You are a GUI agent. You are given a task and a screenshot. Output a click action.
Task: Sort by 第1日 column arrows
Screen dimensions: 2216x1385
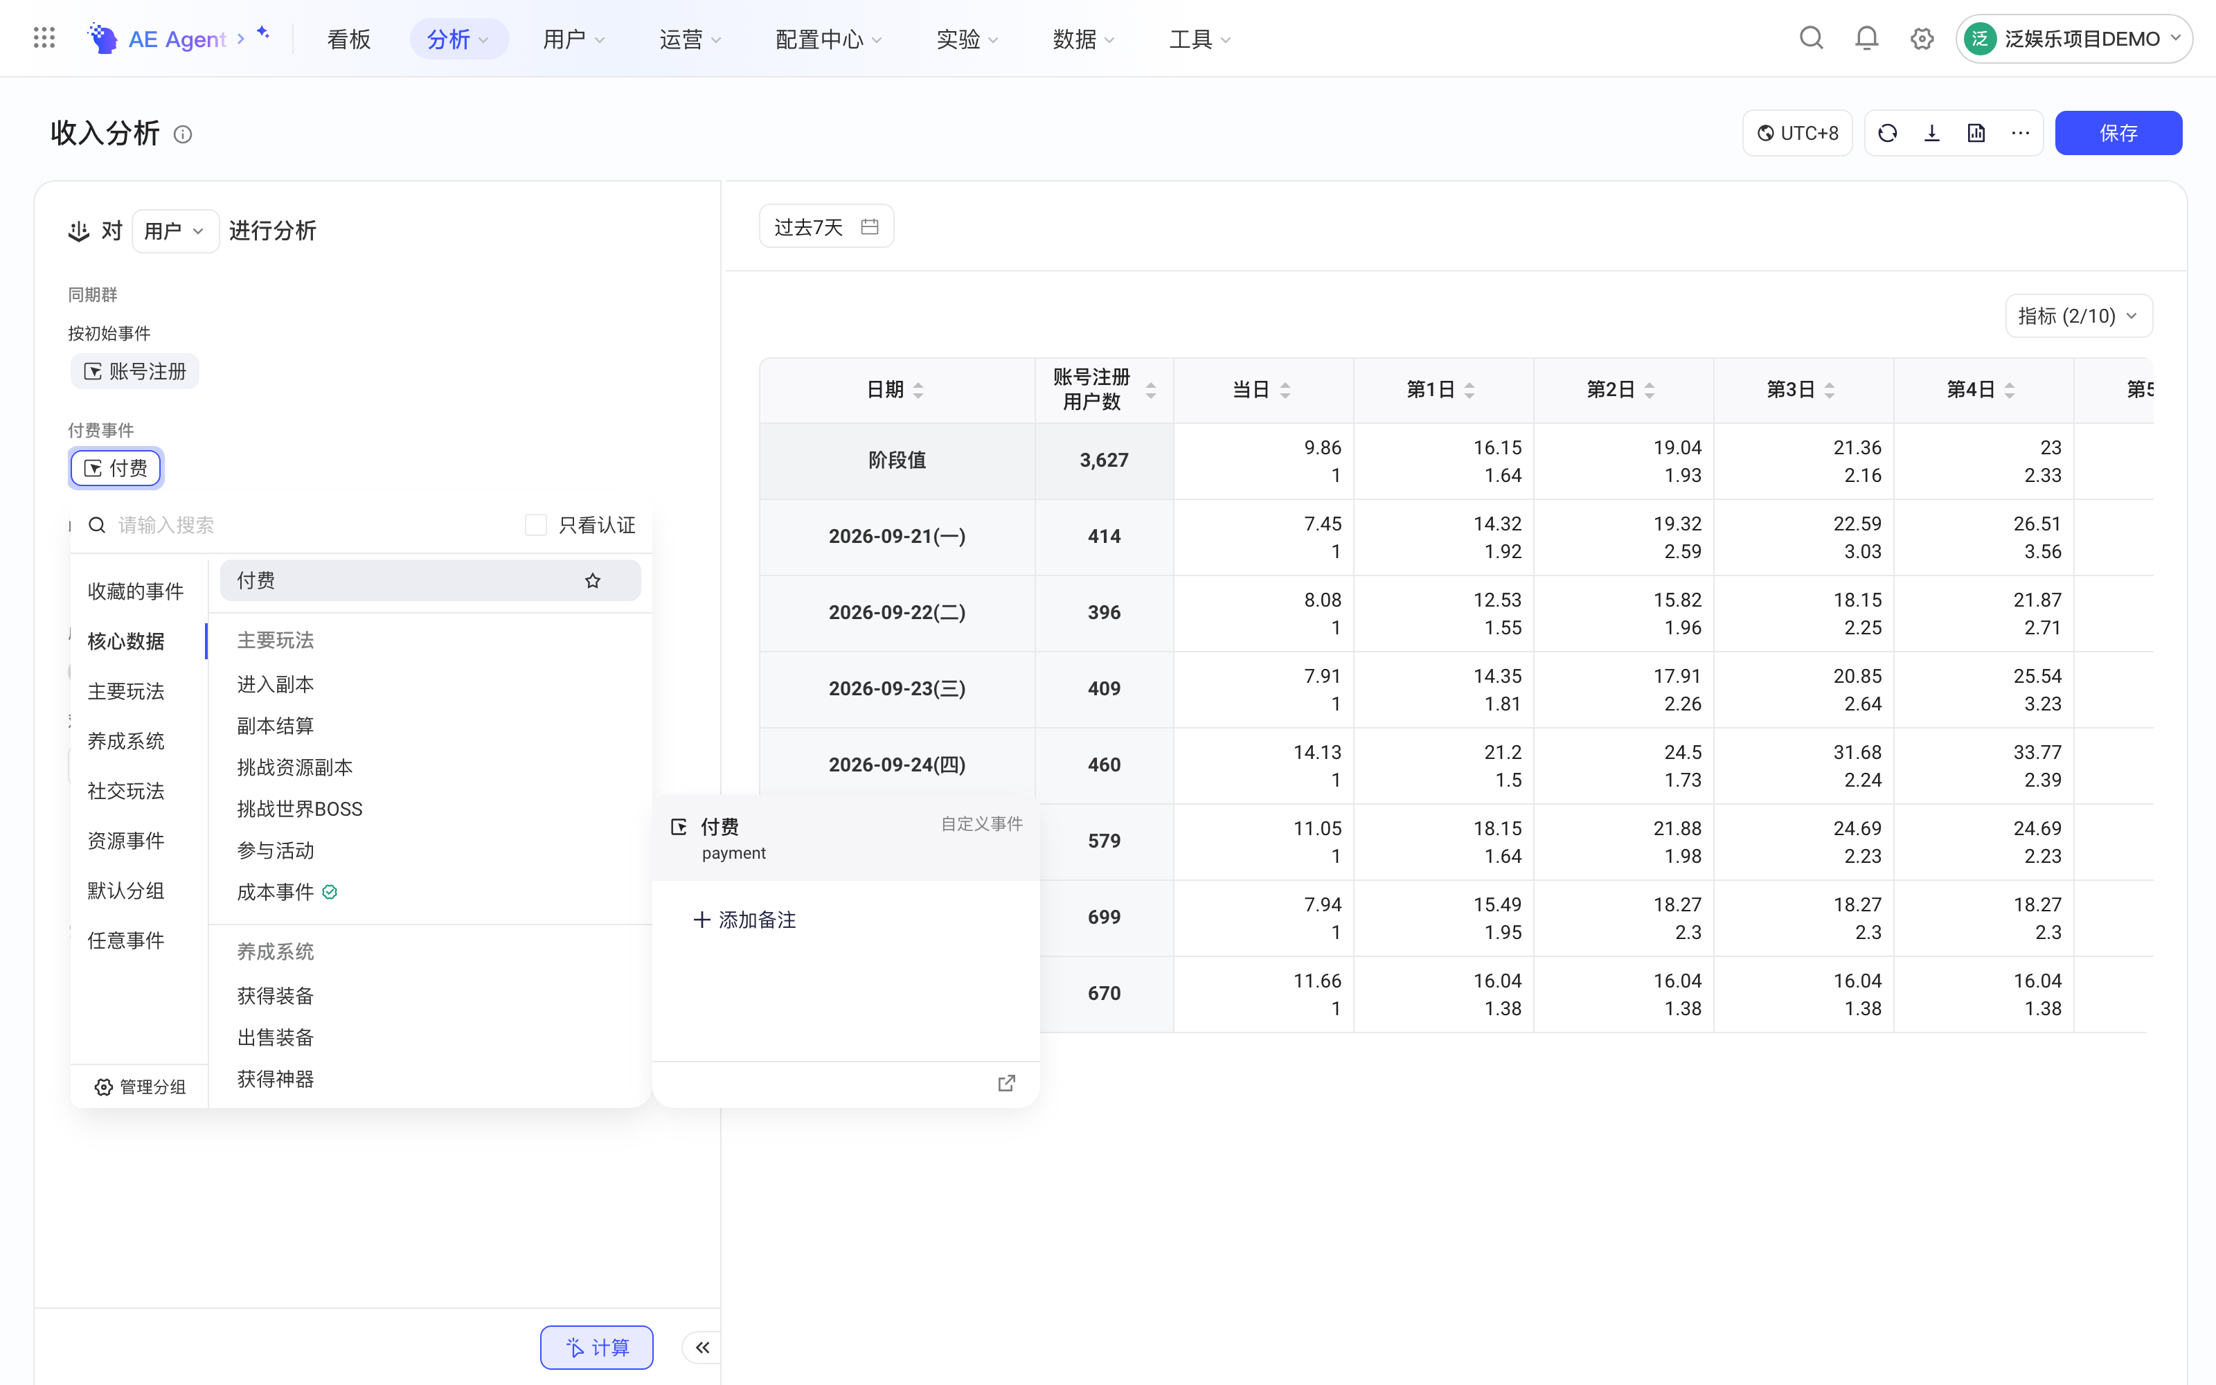(1469, 390)
